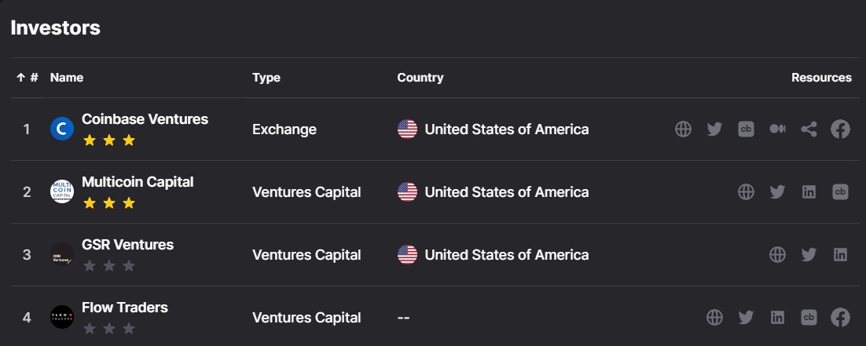Open Coinbase Ventures website globe icon
Image resolution: width=866 pixels, height=346 pixels.
[x=683, y=129]
